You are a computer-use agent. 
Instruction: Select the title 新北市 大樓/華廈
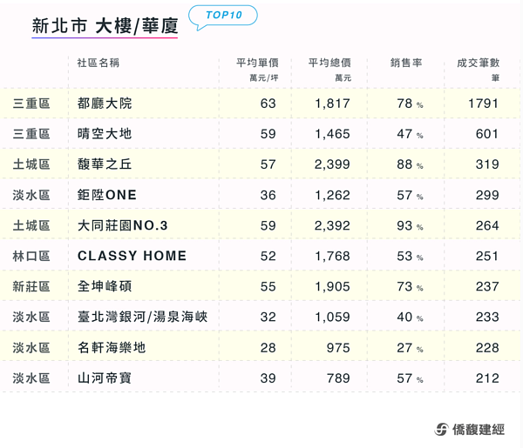tap(105, 26)
